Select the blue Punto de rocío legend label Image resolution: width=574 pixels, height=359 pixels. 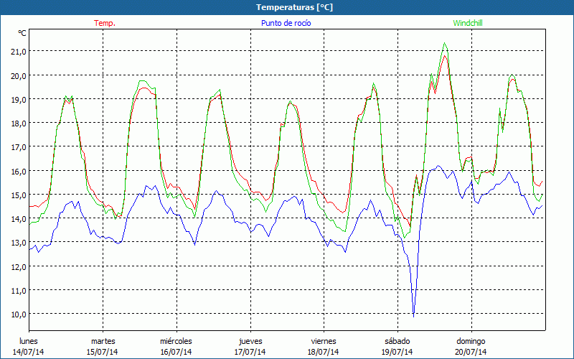(x=286, y=23)
